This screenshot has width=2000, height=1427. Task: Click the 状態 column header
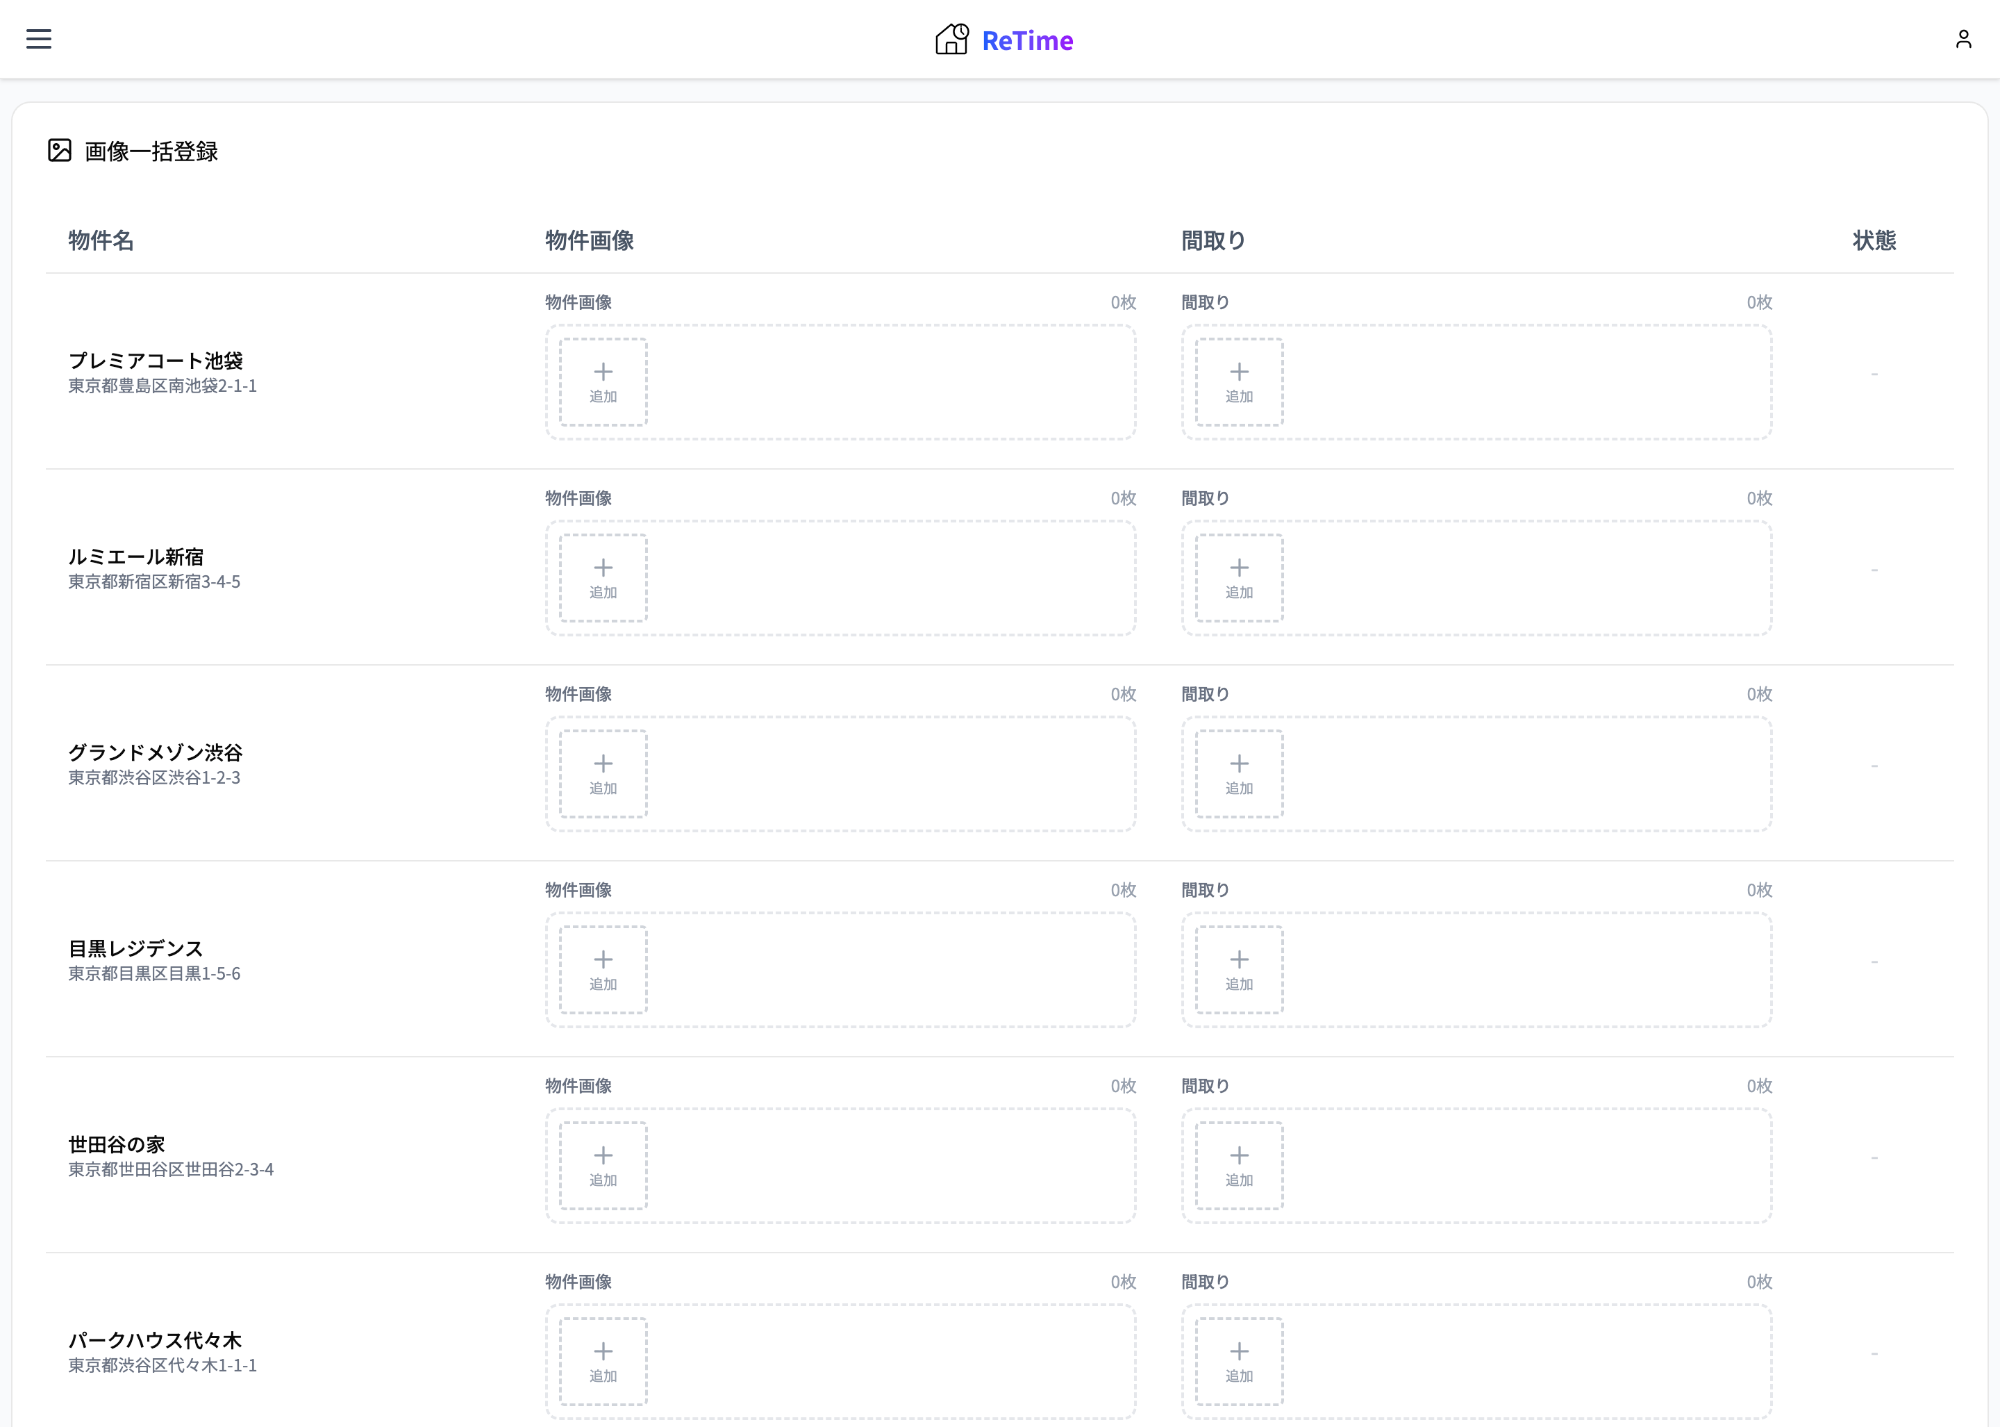(x=1874, y=240)
